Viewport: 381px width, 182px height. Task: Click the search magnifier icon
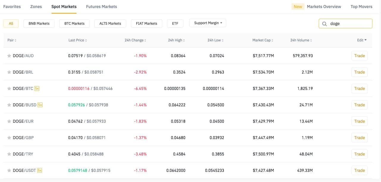pyautogui.click(x=325, y=24)
